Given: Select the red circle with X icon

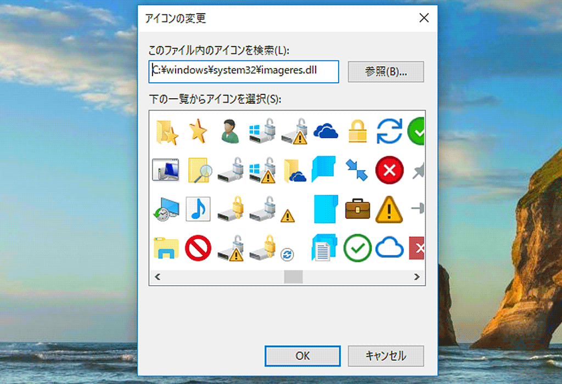Looking at the screenshot, I should coord(389,170).
